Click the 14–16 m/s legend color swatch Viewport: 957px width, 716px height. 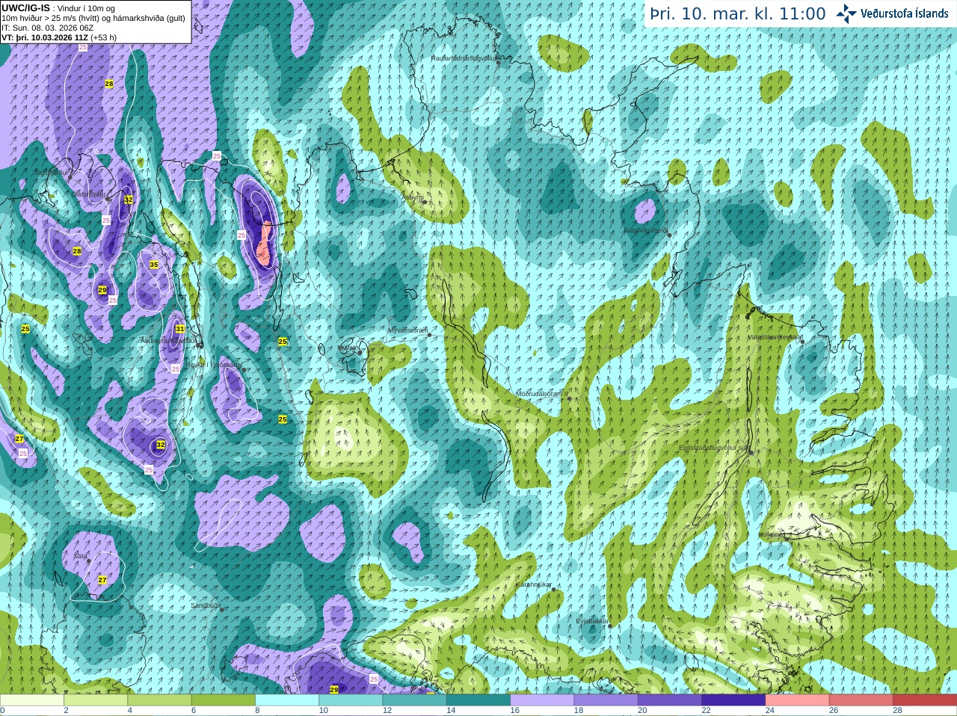coord(478,700)
